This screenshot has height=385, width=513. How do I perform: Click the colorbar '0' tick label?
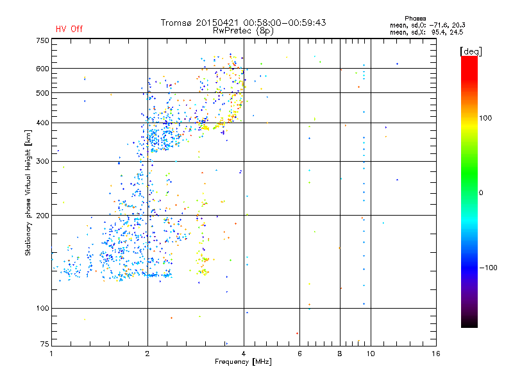[x=481, y=193]
